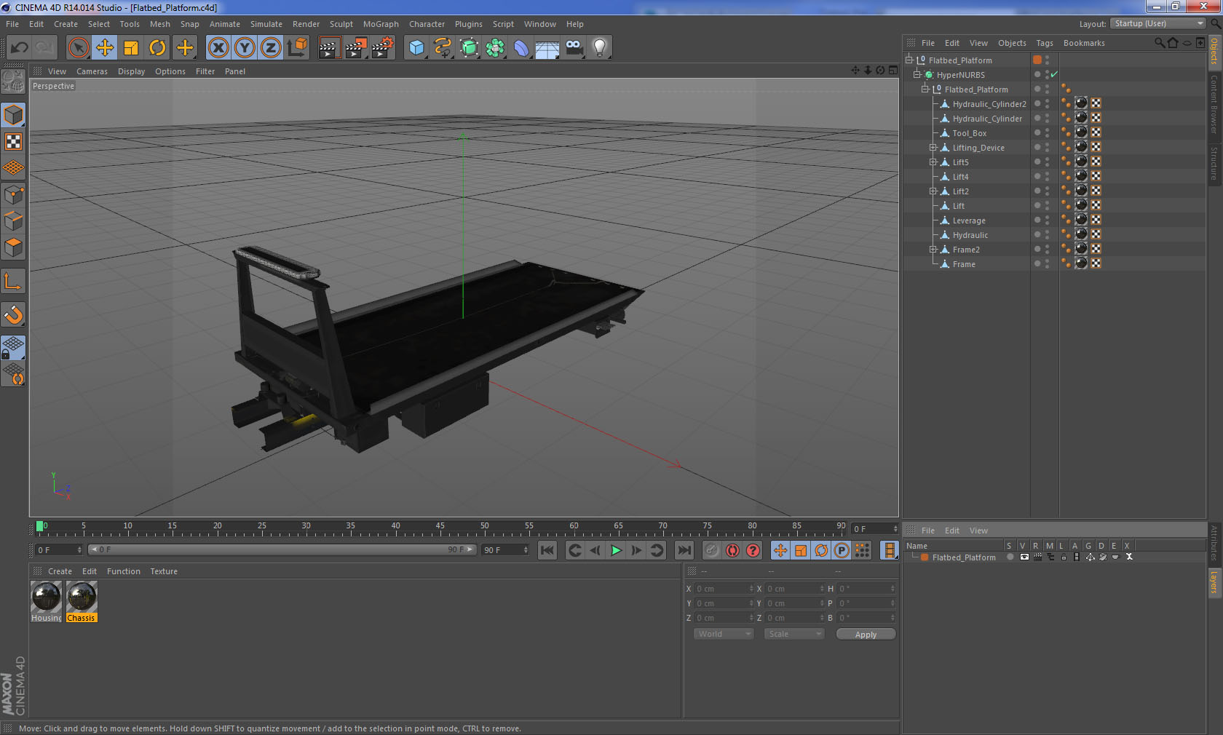Toggle the X-axis lock
Viewport: 1223px width, 735px height.
[218, 48]
